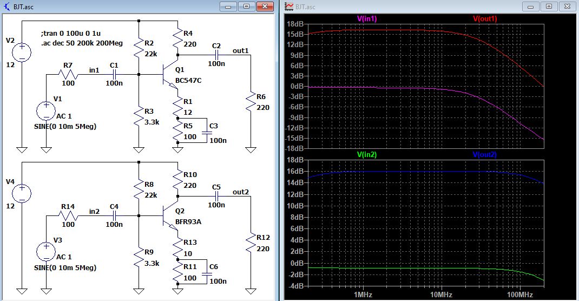Select resistor R12 symbol
Viewport: 579px width, 301px height.
251,243
